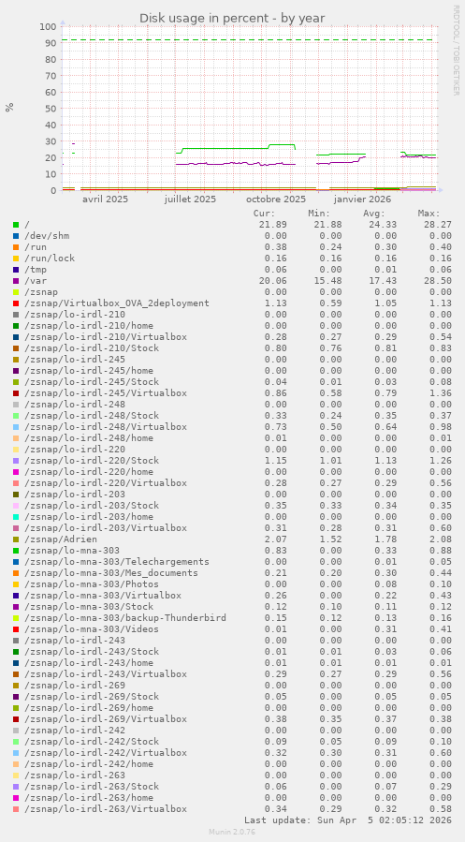
Task: Click the min value 0.59 for Virtualbox_OVA_2deployment
Action: 330,303
